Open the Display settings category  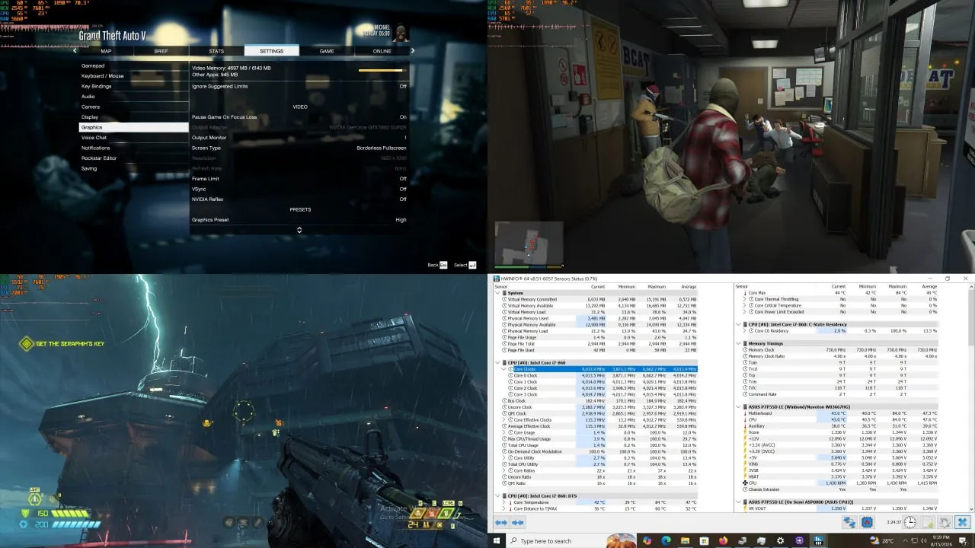click(x=134, y=117)
